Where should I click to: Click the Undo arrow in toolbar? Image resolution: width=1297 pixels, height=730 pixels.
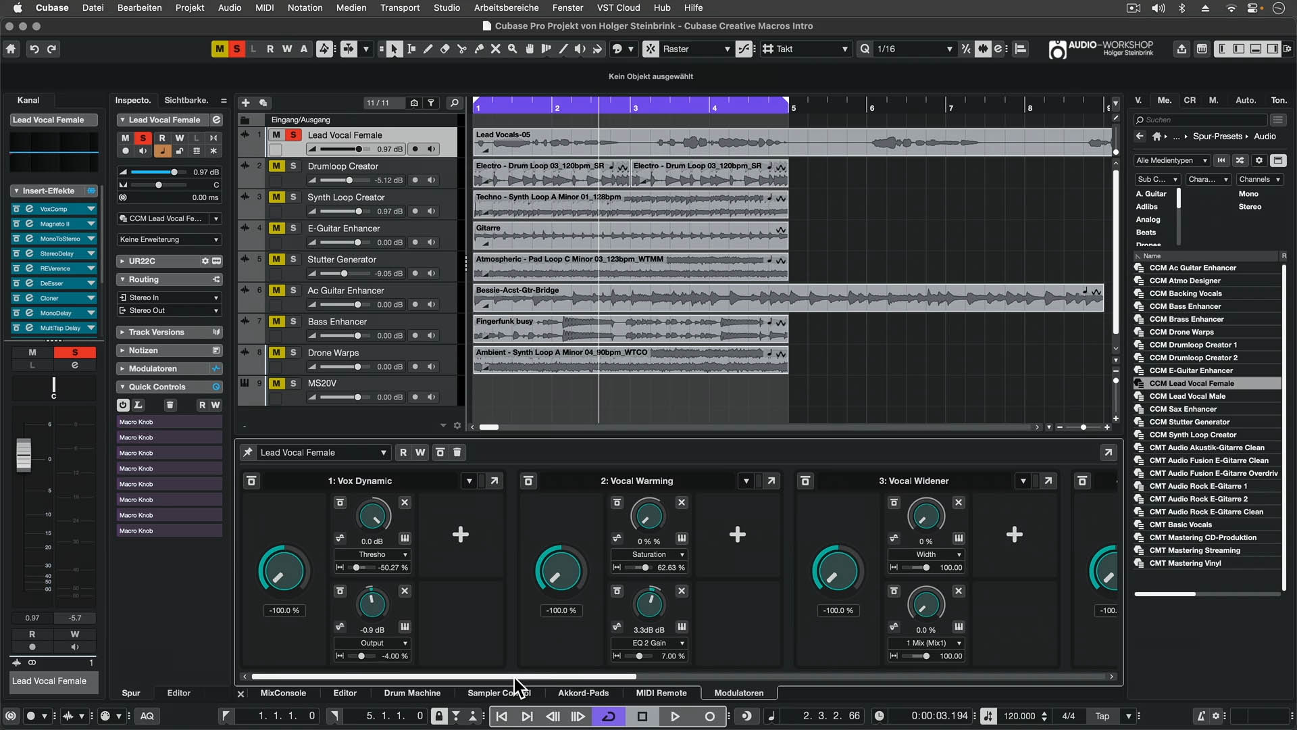[34, 49]
